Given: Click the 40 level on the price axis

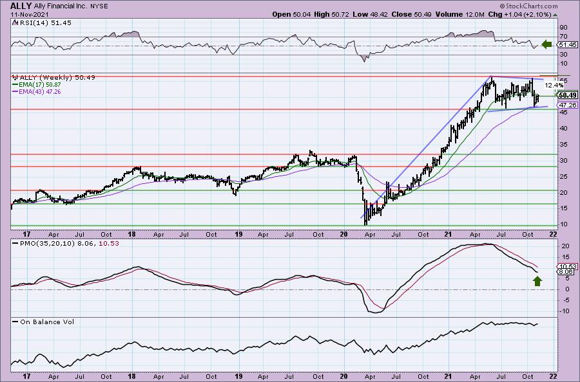Looking at the screenshot, I should 563,129.
